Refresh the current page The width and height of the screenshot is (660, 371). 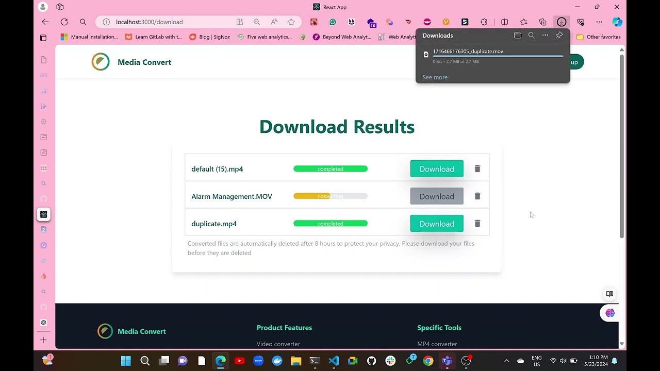pyautogui.click(x=64, y=22)
